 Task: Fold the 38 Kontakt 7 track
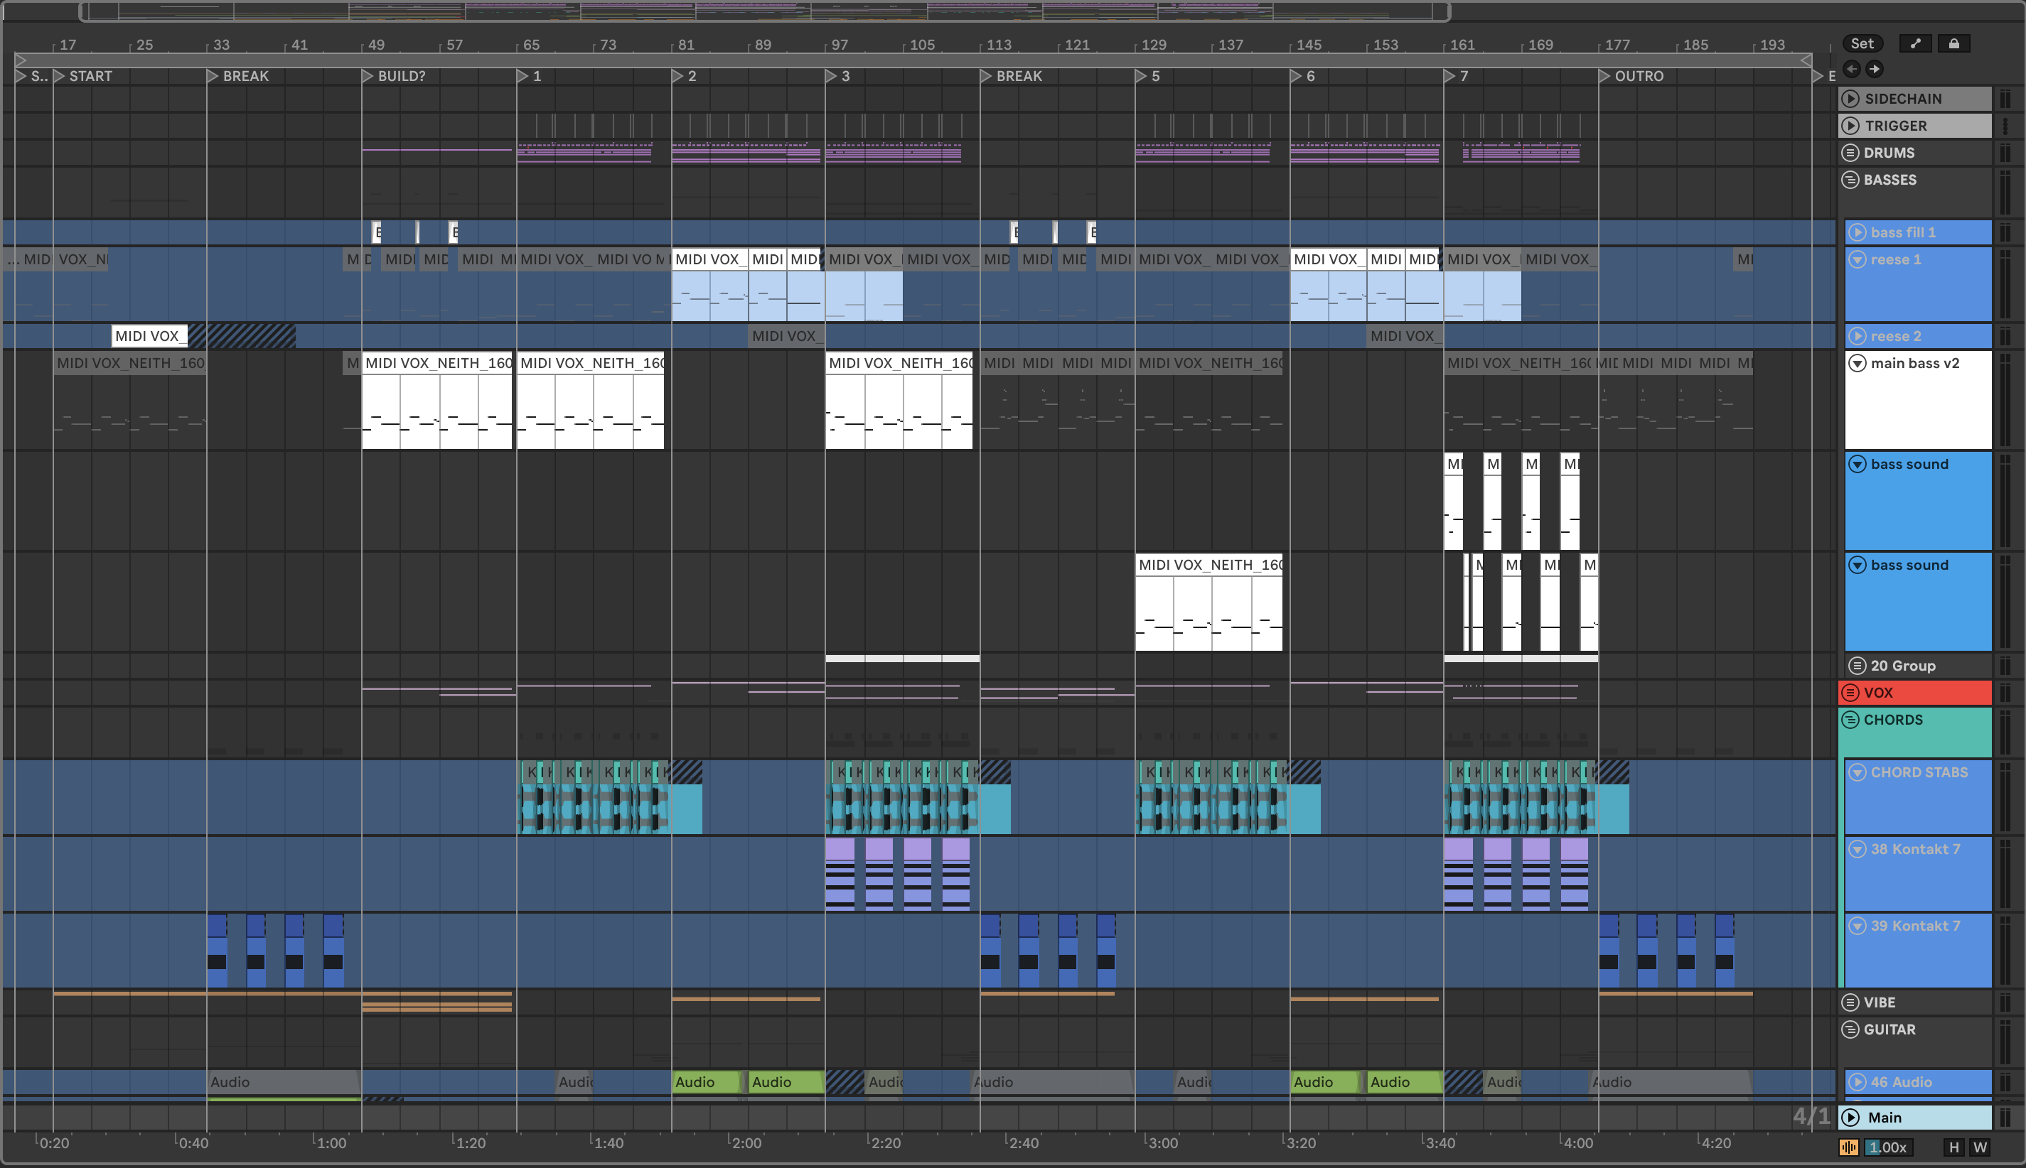pyautogui.click(x=1858, y=849)
